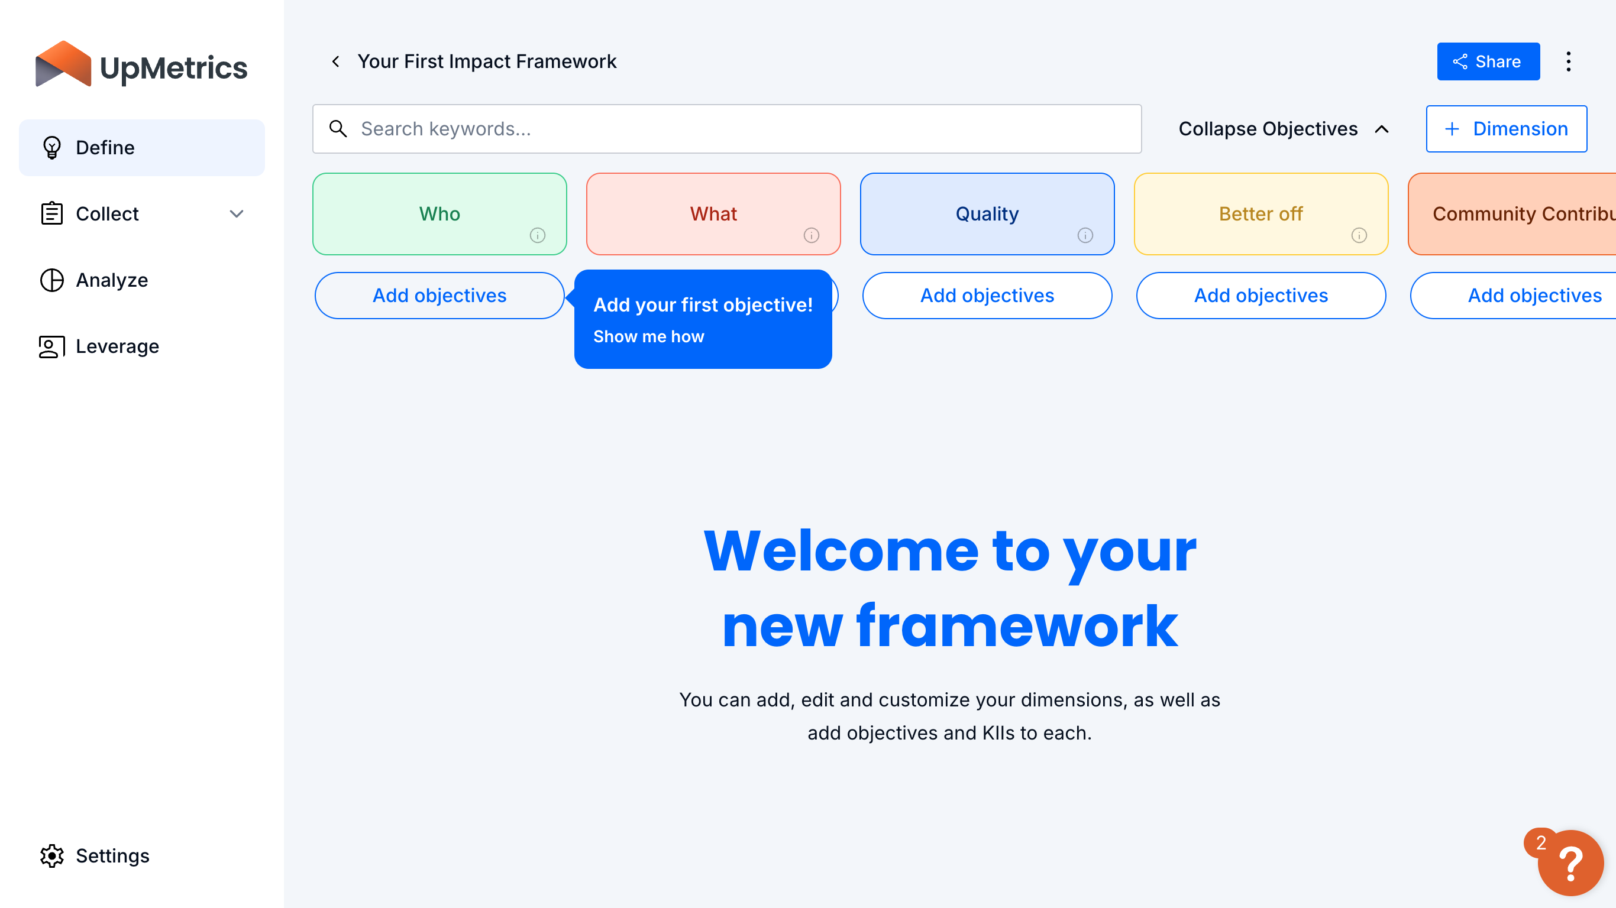Click Add objectives under Who dimension
1616x908 pixels.
tap(439, 295)
